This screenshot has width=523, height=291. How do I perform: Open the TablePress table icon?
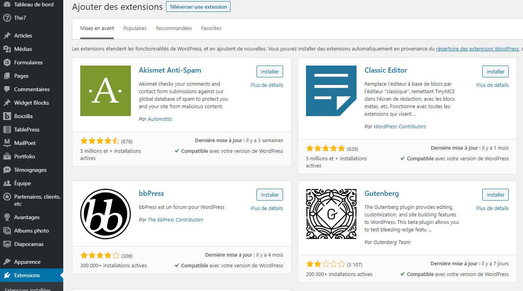click(7, 130)
